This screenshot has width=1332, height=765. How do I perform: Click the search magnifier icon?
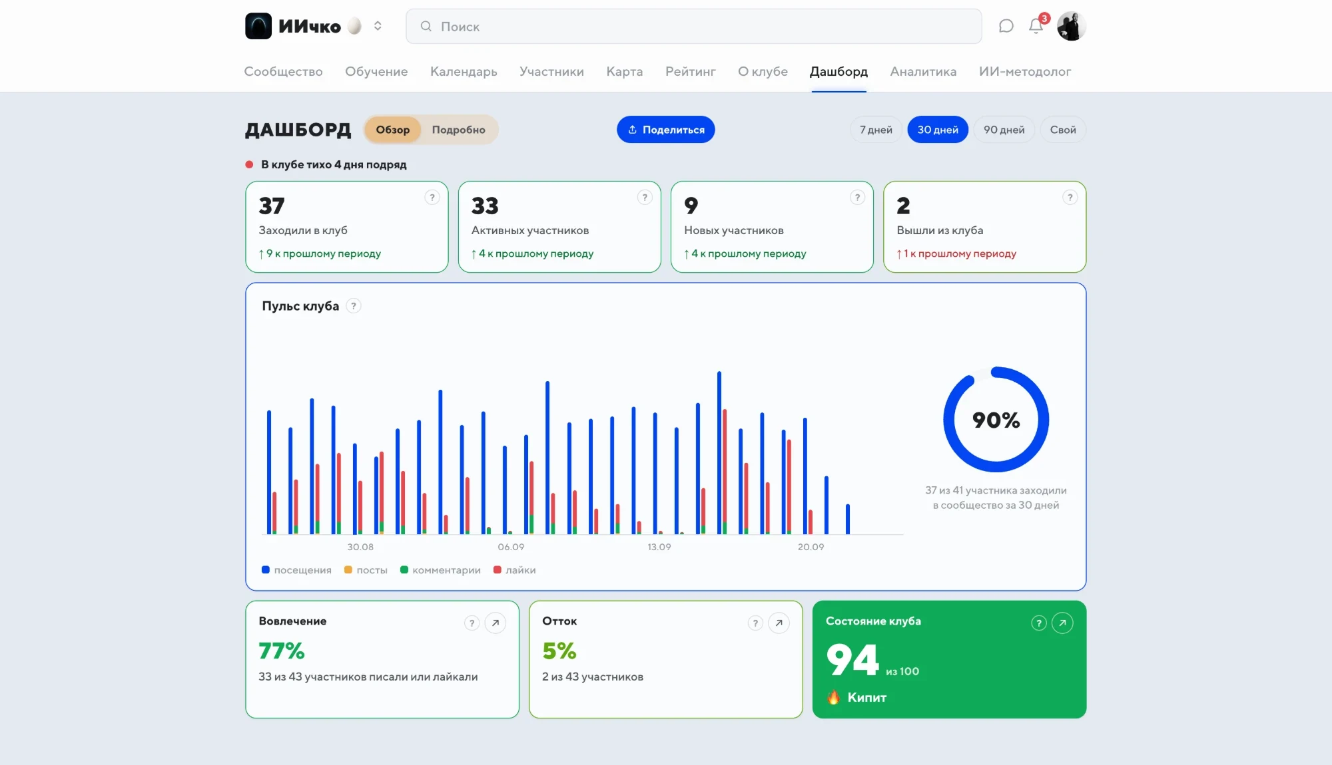pyautogui.click(x=426, y=26)
